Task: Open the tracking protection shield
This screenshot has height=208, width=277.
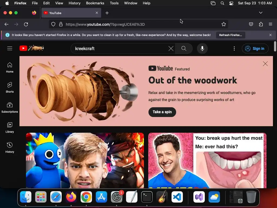Action: [x=53, y=24]
